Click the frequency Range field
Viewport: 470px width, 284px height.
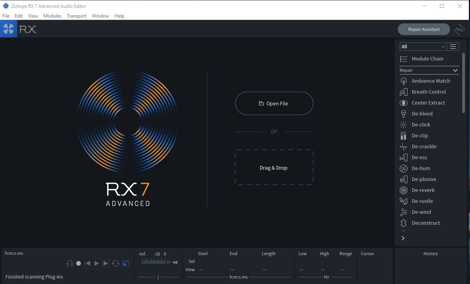[x=343, y=270]
